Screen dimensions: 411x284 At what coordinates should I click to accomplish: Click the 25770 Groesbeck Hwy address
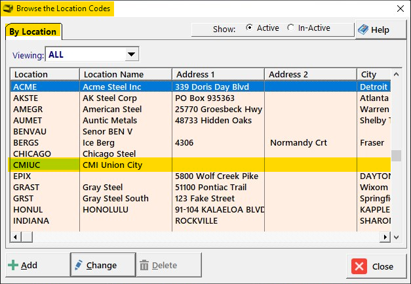pos(218,109)
